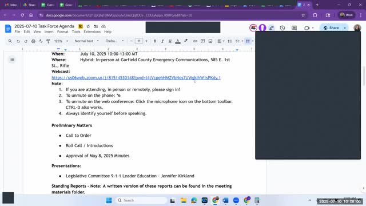Insert an image from the toolbar

pos(210,41)
